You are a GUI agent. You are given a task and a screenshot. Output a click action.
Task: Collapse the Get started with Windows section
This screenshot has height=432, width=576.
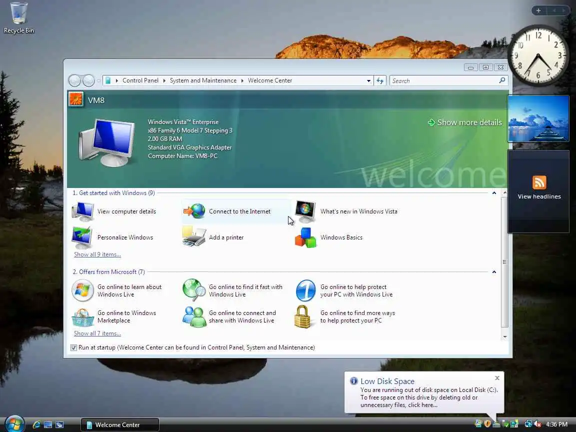pyautogui.click(x=494, y=193)
